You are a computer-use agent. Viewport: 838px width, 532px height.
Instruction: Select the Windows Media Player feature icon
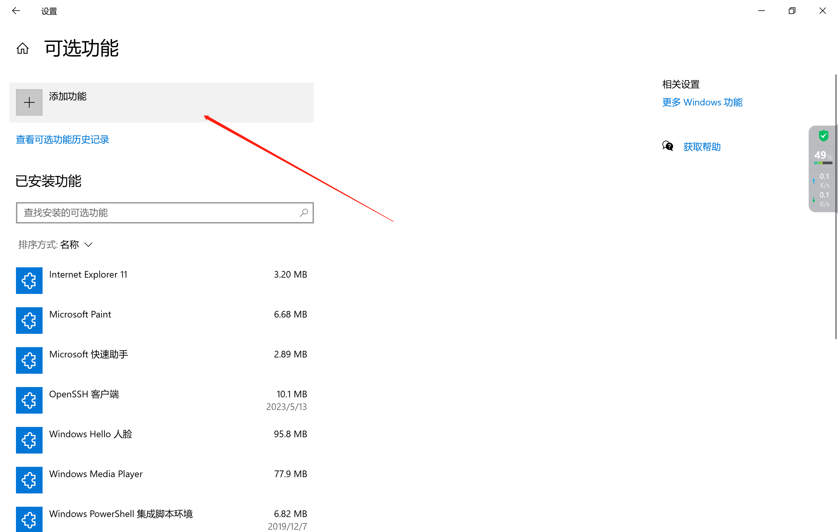pyautogui.click(x=29, y=480)
